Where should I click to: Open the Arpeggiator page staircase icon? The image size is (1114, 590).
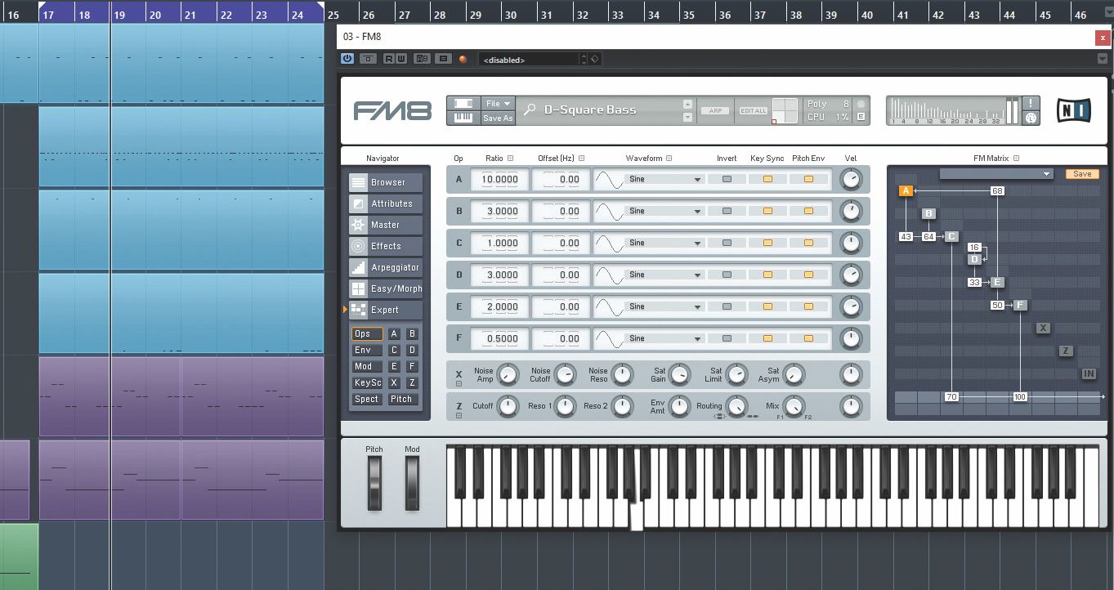(358, 267)
